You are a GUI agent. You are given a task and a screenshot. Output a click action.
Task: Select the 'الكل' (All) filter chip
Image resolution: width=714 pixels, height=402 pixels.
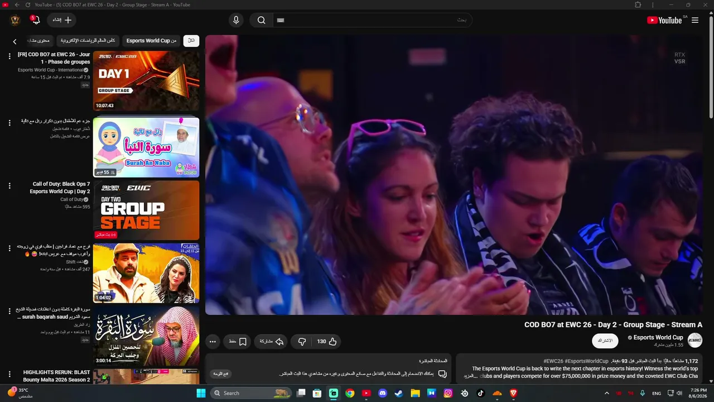pyautogui.click(x=191, y=41)
